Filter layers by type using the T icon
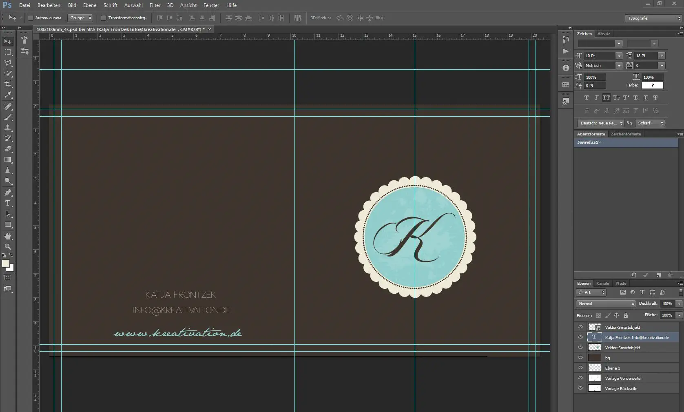Screen dimensions: 684x412 642,292
